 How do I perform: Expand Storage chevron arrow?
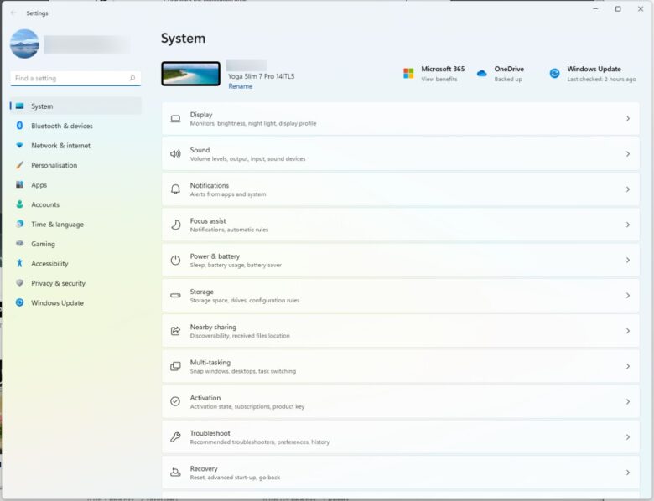coord(628,296)
